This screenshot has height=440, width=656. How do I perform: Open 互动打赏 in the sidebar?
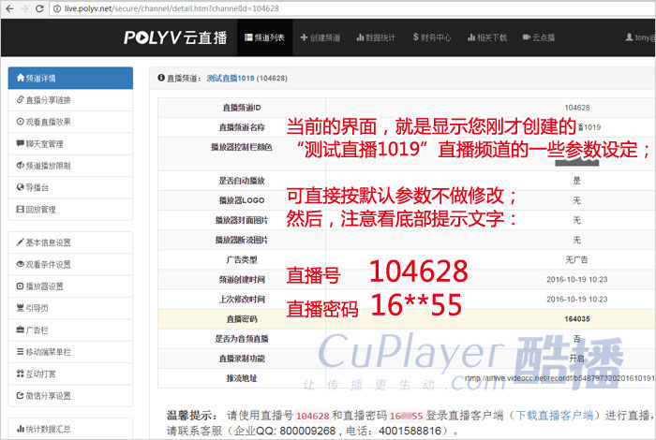click(x=70, y=374)
